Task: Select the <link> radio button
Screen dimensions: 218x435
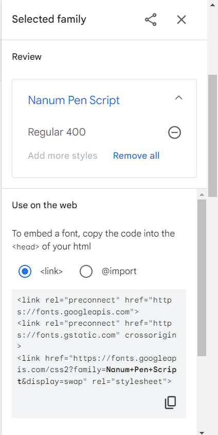Action: 25,271
